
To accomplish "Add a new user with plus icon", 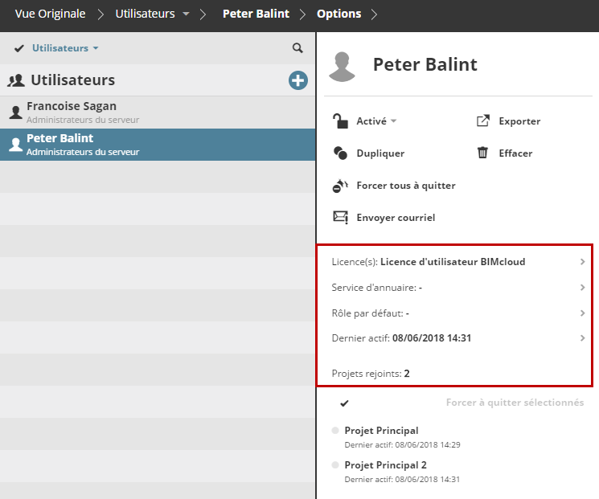I will coord(298,80).
